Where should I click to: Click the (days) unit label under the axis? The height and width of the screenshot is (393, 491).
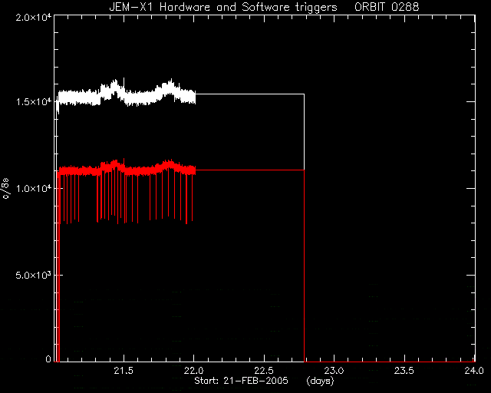(x=321, y=381)
